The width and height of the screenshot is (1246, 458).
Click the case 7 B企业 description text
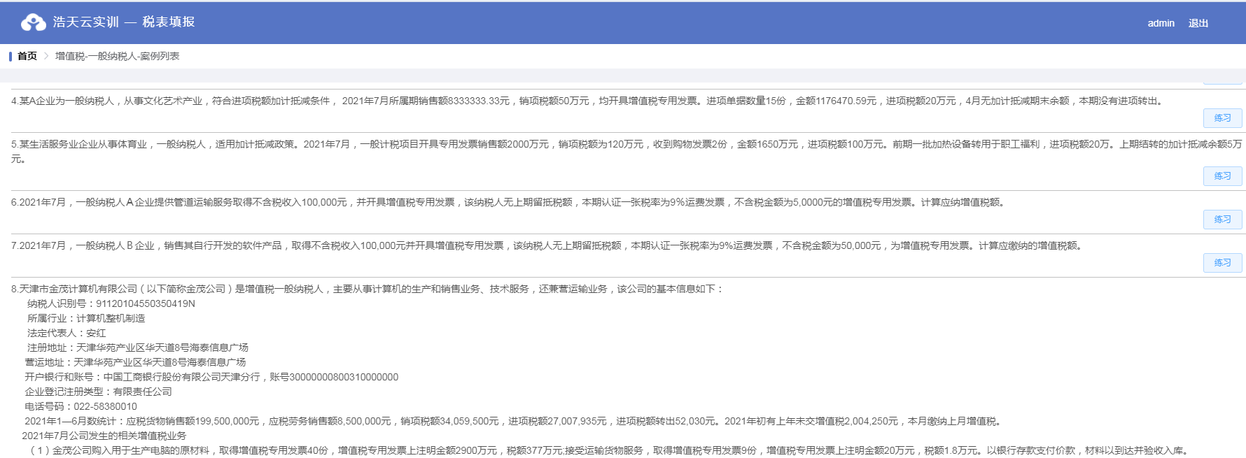click(x=547, y=245)
